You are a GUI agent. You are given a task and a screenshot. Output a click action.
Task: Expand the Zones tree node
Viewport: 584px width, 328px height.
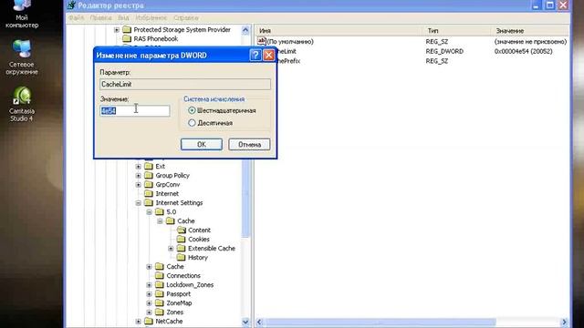149,312
